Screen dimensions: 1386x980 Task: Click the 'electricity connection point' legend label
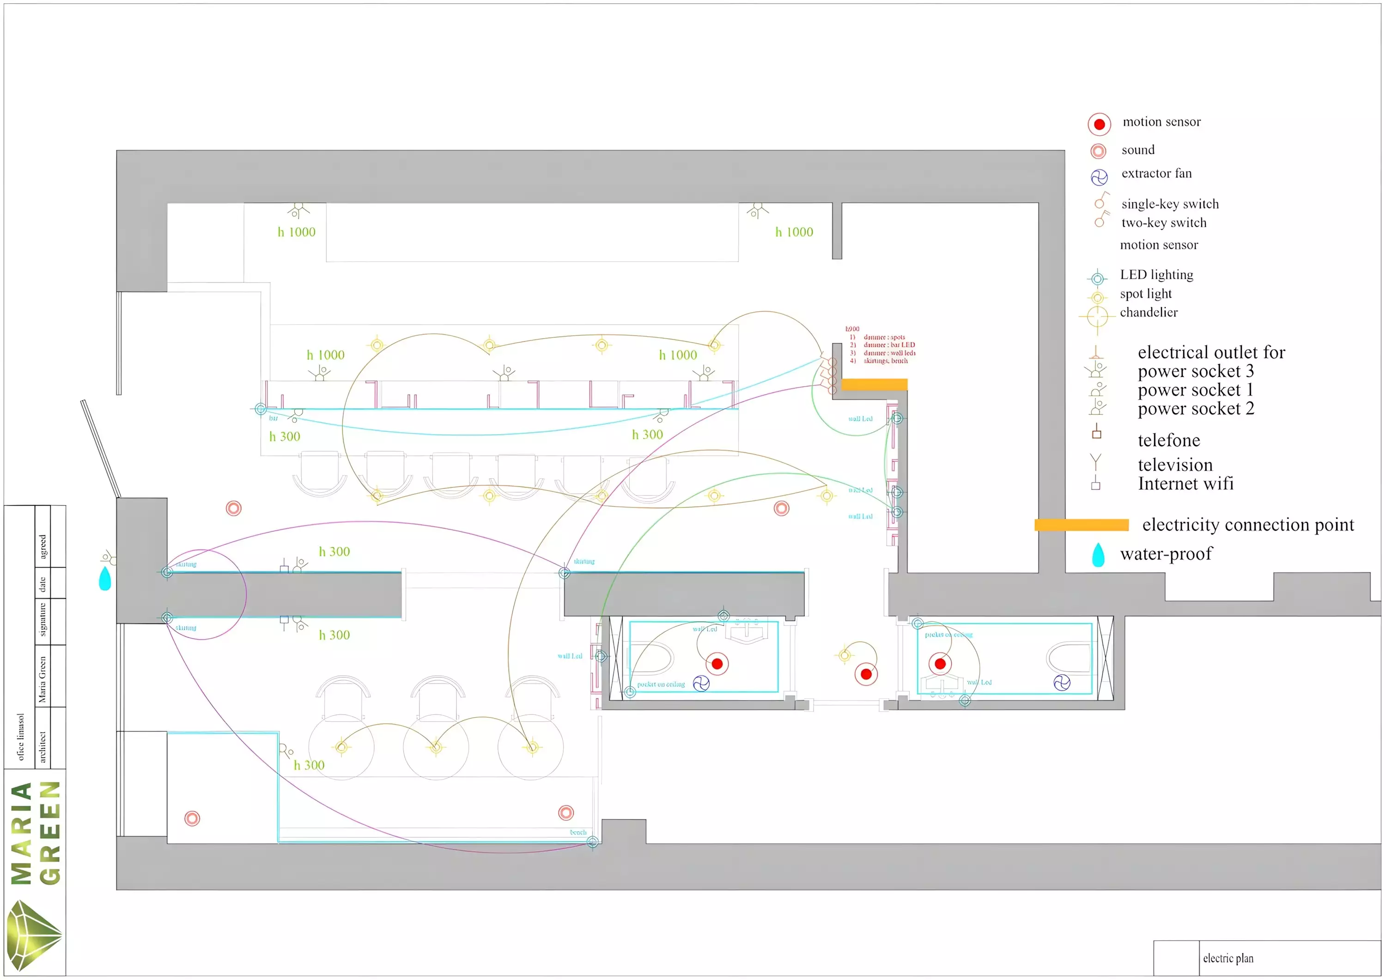click(1247, 524)
